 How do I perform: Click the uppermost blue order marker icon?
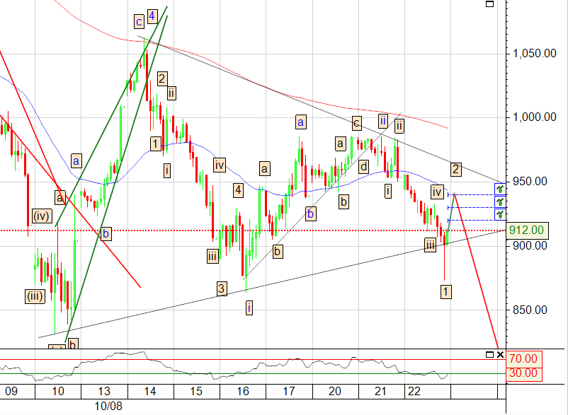click(x=500, y=189)
